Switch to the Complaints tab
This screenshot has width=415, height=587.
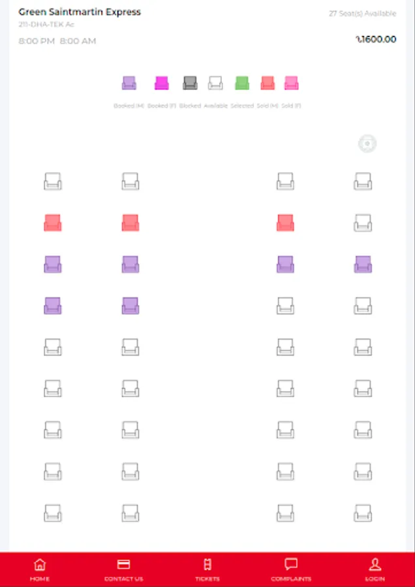point(291,569)
